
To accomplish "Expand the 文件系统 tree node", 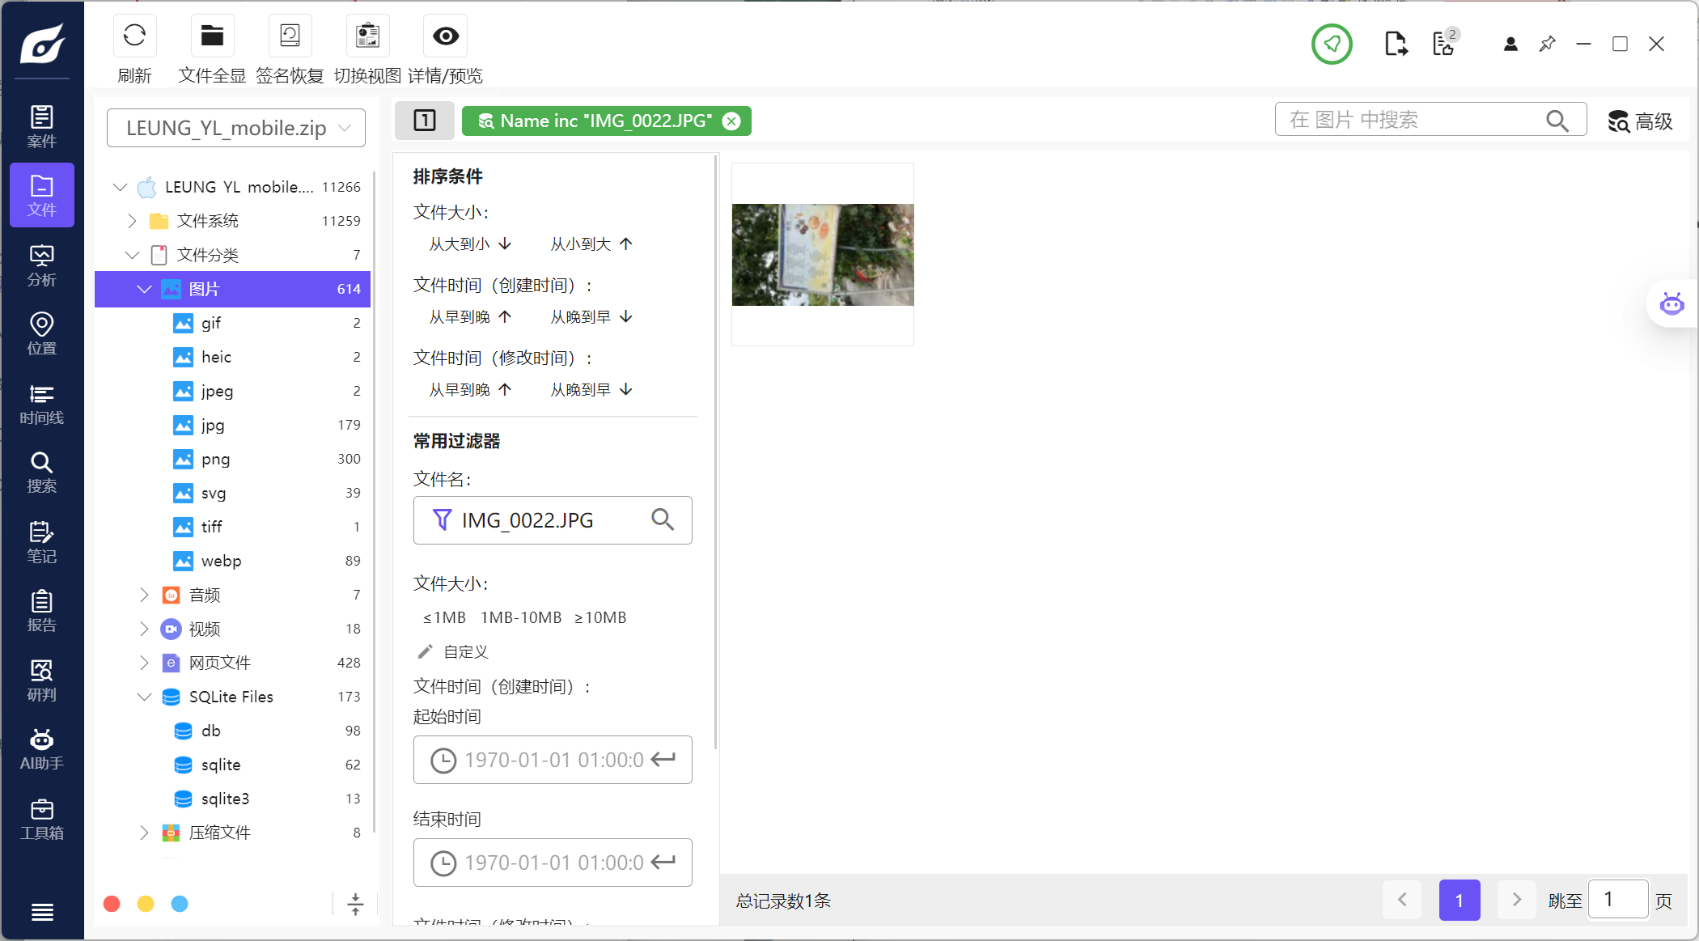I will [x=133, y=221].
